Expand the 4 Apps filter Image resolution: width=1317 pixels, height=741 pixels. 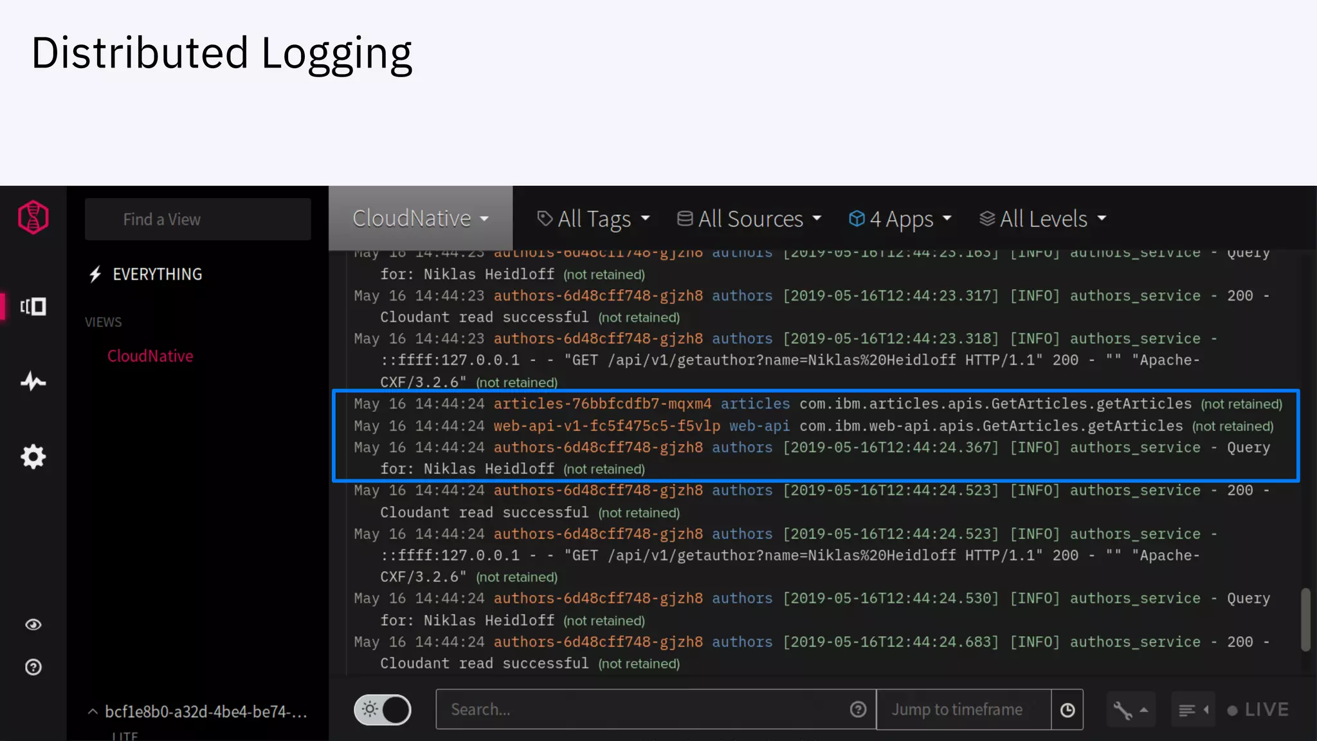pos(900,219)
